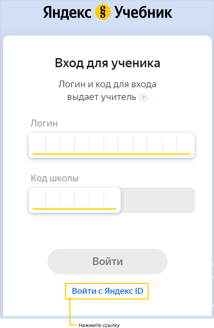Click the grey area right of school code cells

[x=157, y=200]
